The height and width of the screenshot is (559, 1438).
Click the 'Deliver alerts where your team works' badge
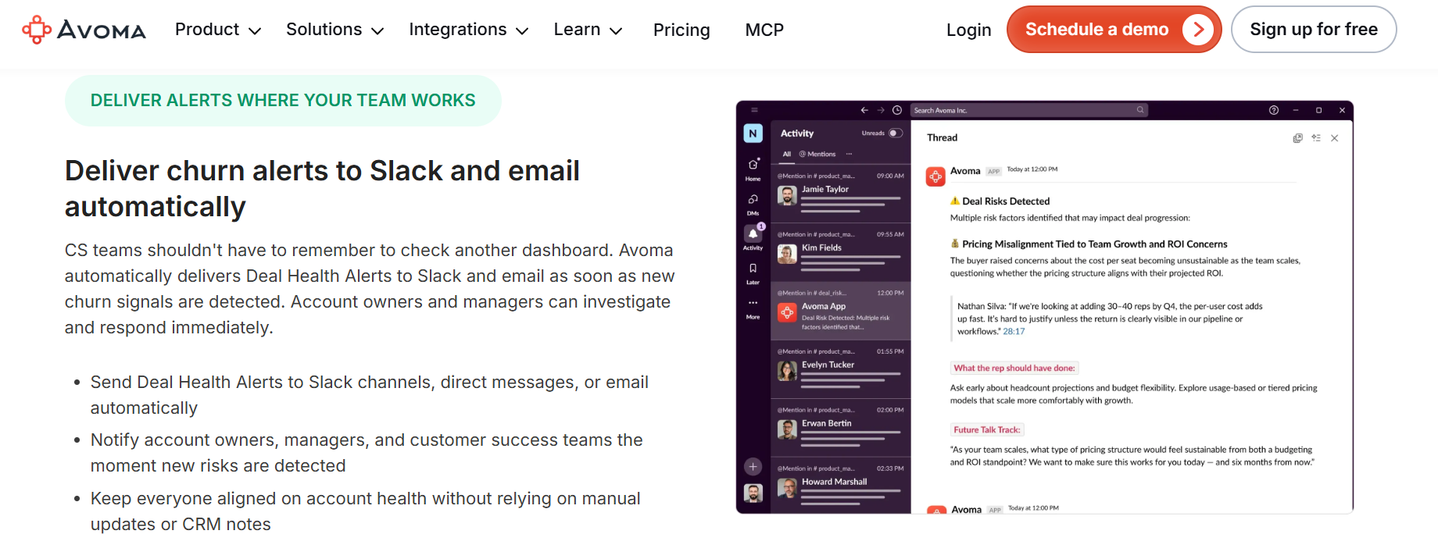coord(283,101)
